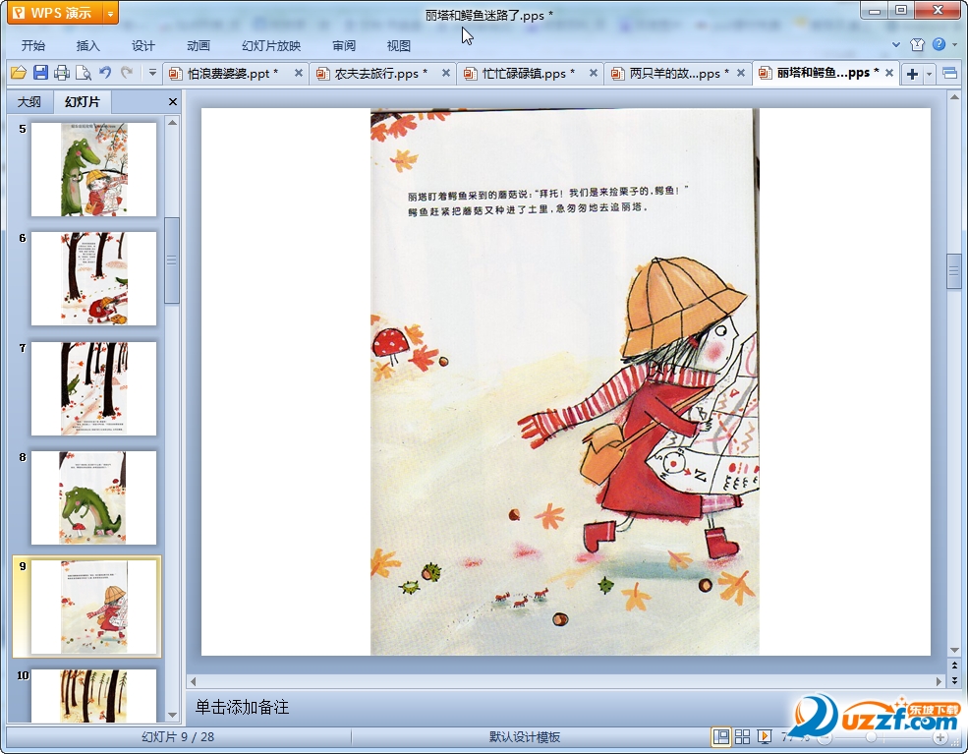Image resolution: width=968 pixels, height=754 pixels.
Task: Close the 两只羊的故...pps tab
Action: coord(741,73)
